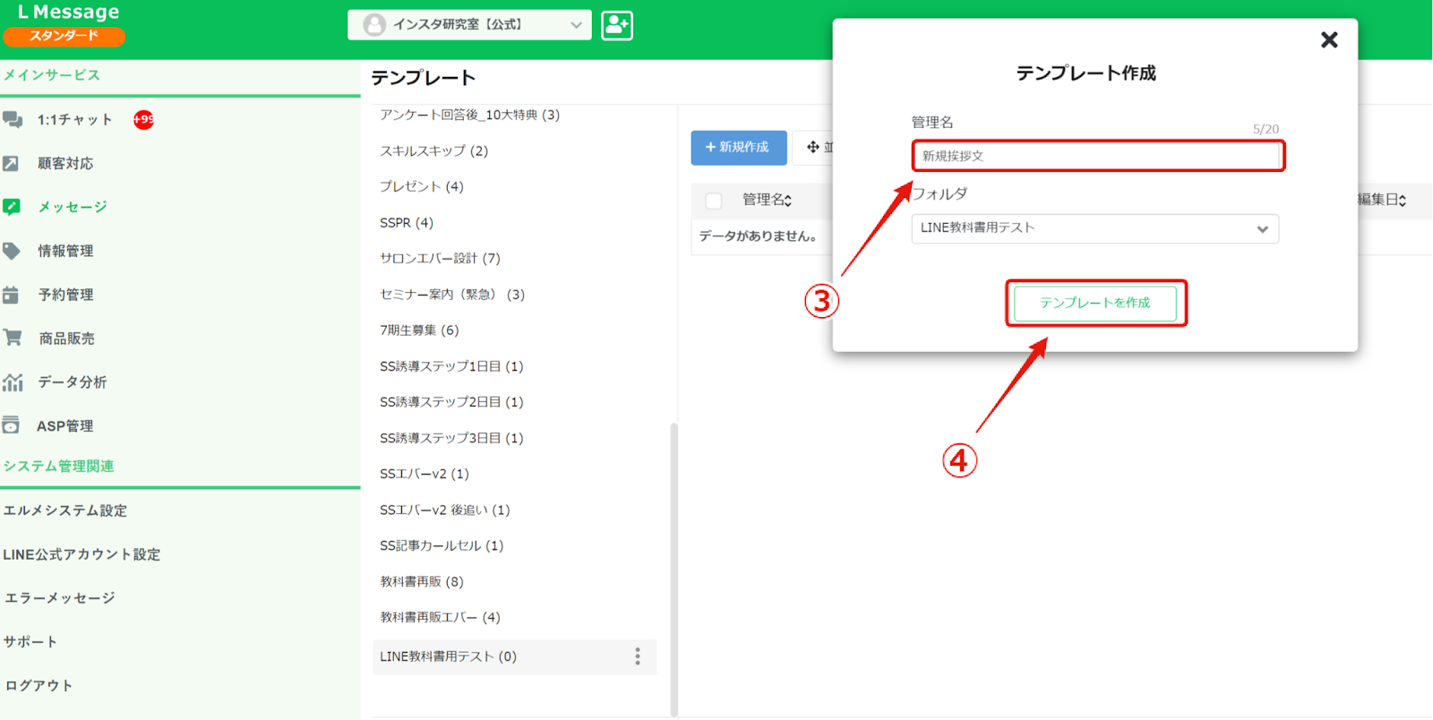Open ASP管理 menu item
Viewport: 1433px width, 720px height.
pos(65,426)
